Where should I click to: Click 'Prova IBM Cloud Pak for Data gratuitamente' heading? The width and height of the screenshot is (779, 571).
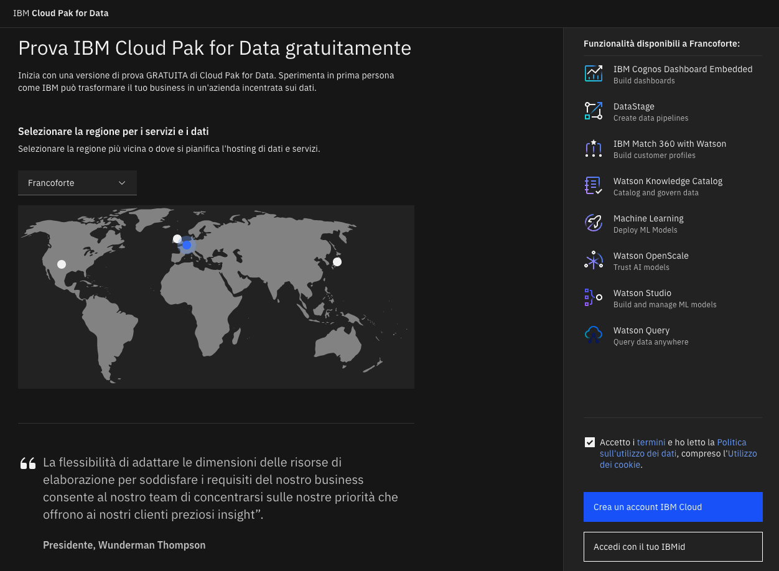pos(215,48)
